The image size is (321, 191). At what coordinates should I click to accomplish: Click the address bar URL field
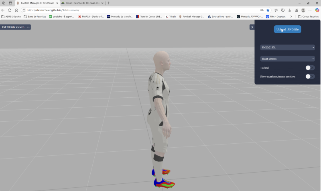coord(140,10)
